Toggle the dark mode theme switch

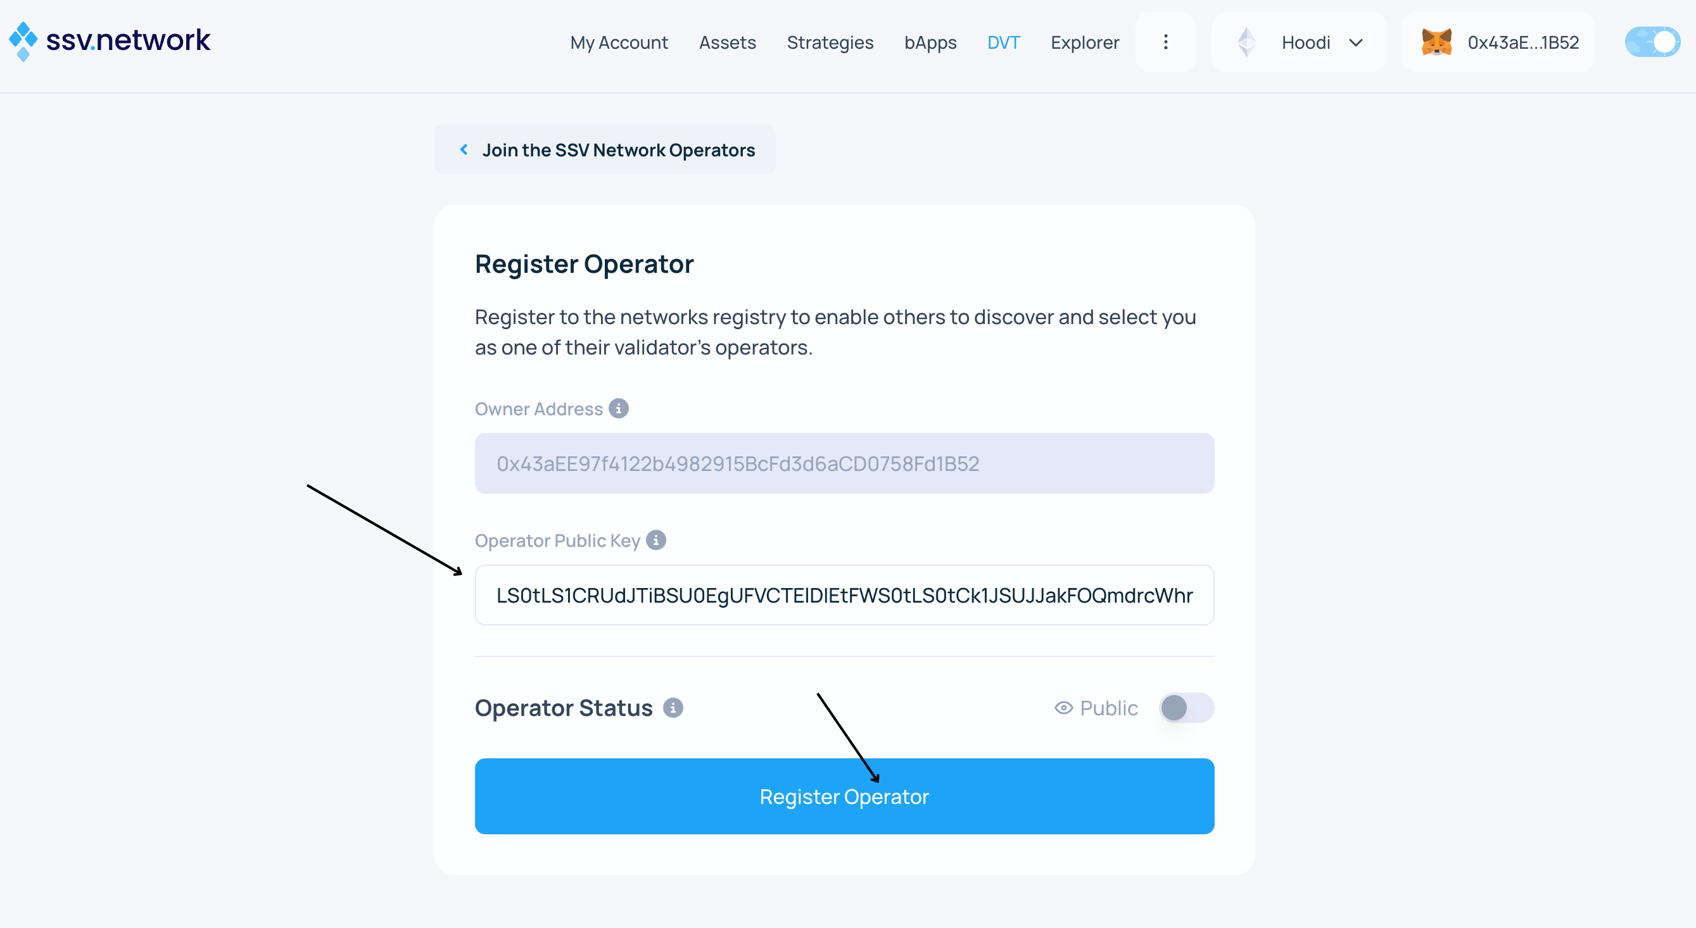pyautogui.click(x=1652, y=42)
